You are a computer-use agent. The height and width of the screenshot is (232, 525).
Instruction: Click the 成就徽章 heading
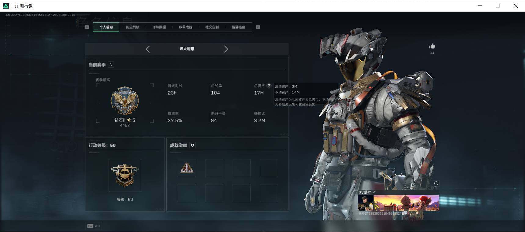point(179,145)
